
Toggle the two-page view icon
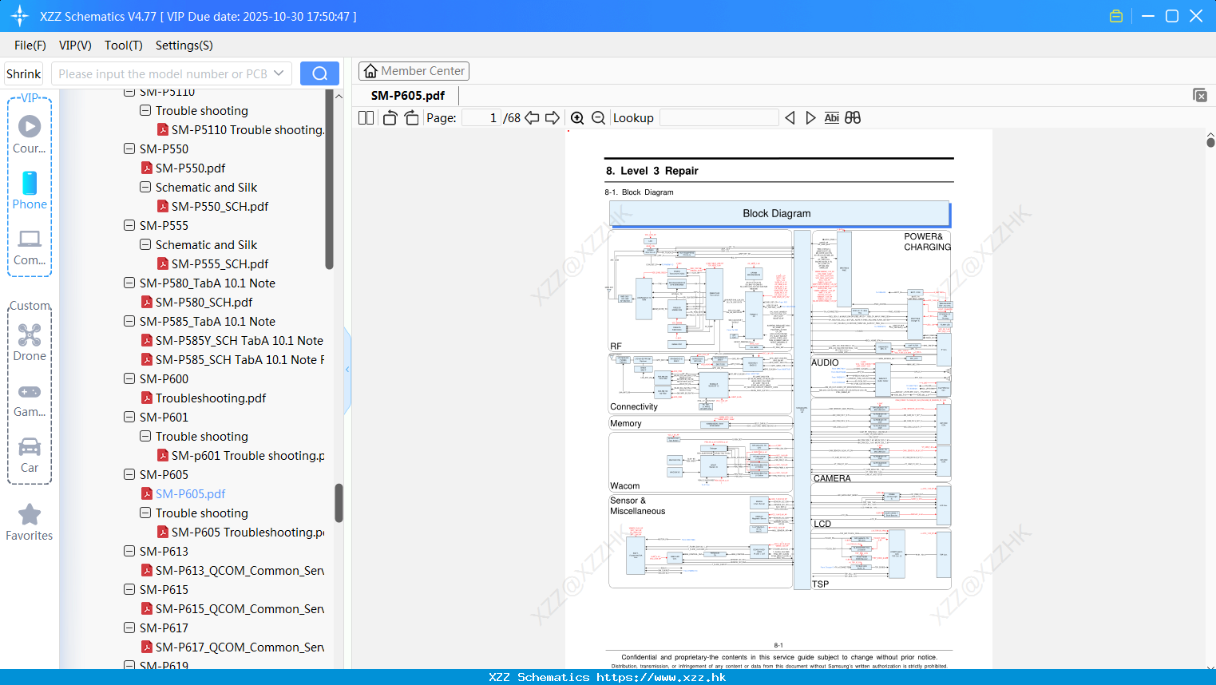pos(366,117)
